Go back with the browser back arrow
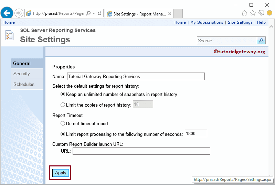The width and height of the screenshot is (275, 185). (7, 13)
